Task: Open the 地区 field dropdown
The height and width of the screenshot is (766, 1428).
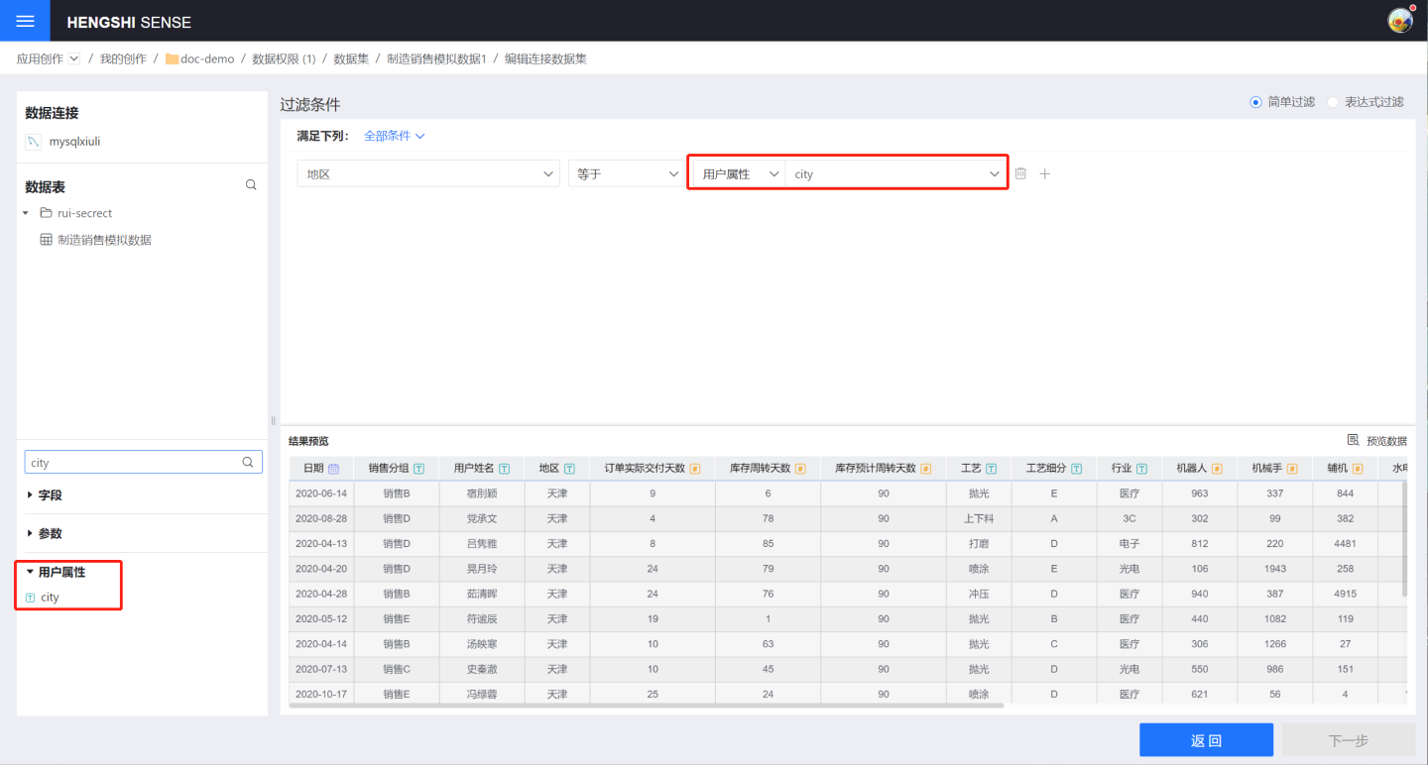Action: coord(428,173)
